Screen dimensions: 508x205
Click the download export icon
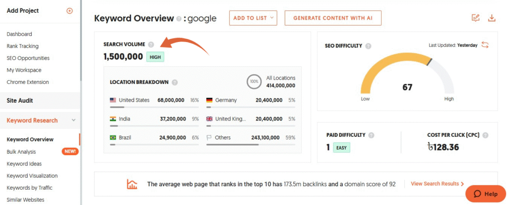(492, 18)
